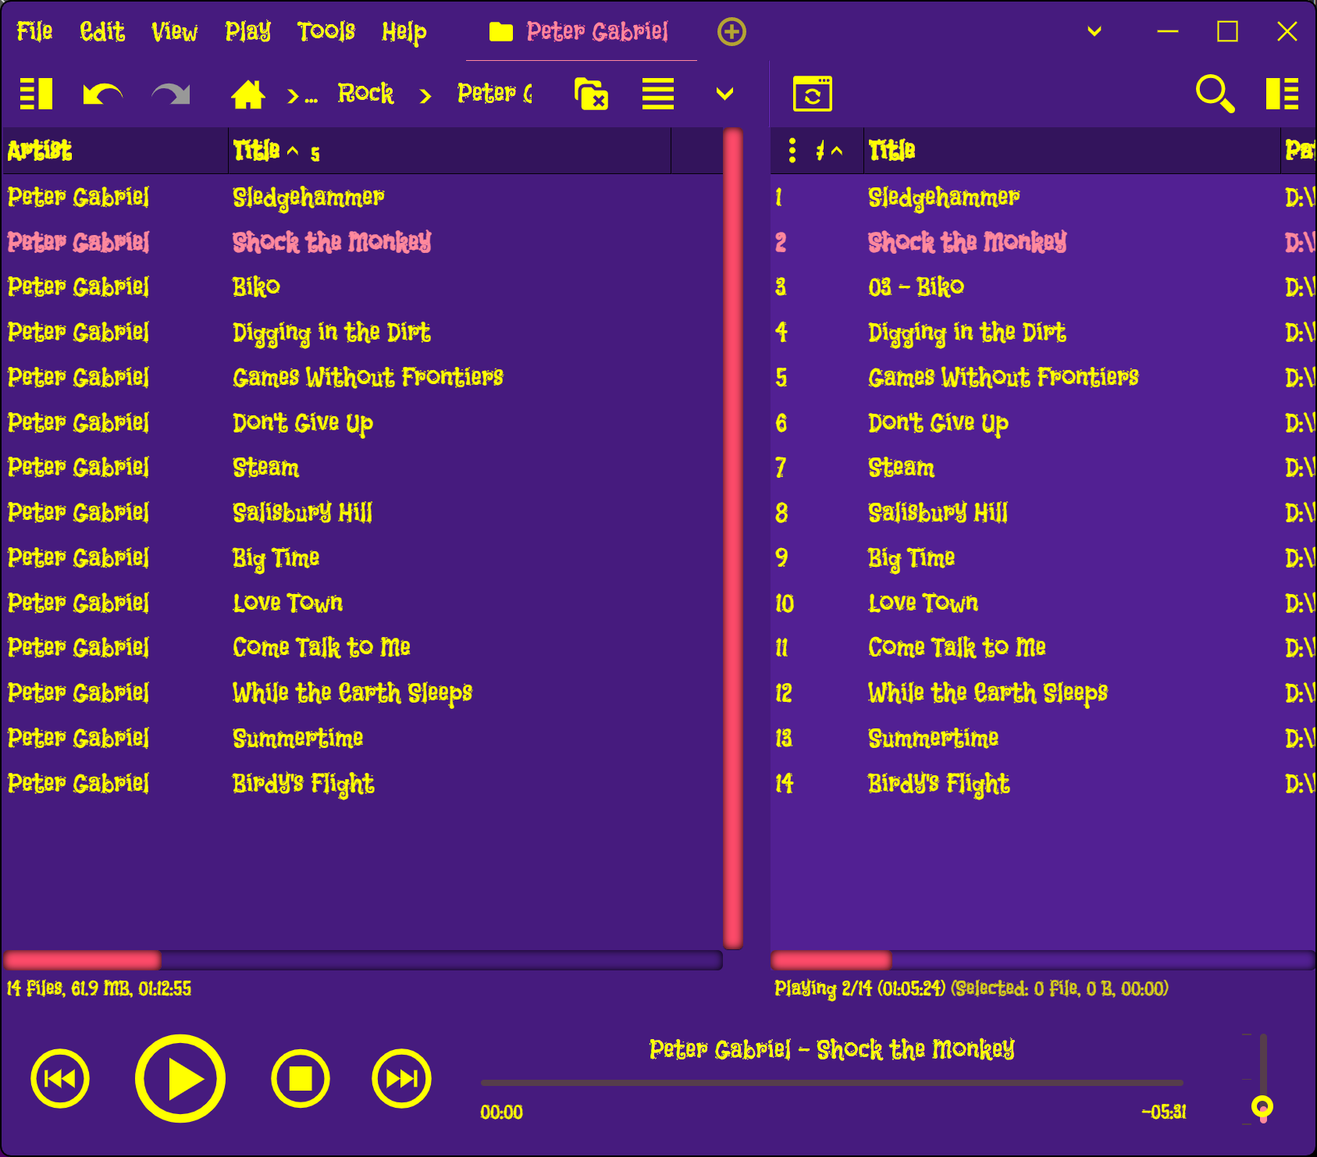
Task: Open the playlist column options menu
Action: [x=792, y=150]
